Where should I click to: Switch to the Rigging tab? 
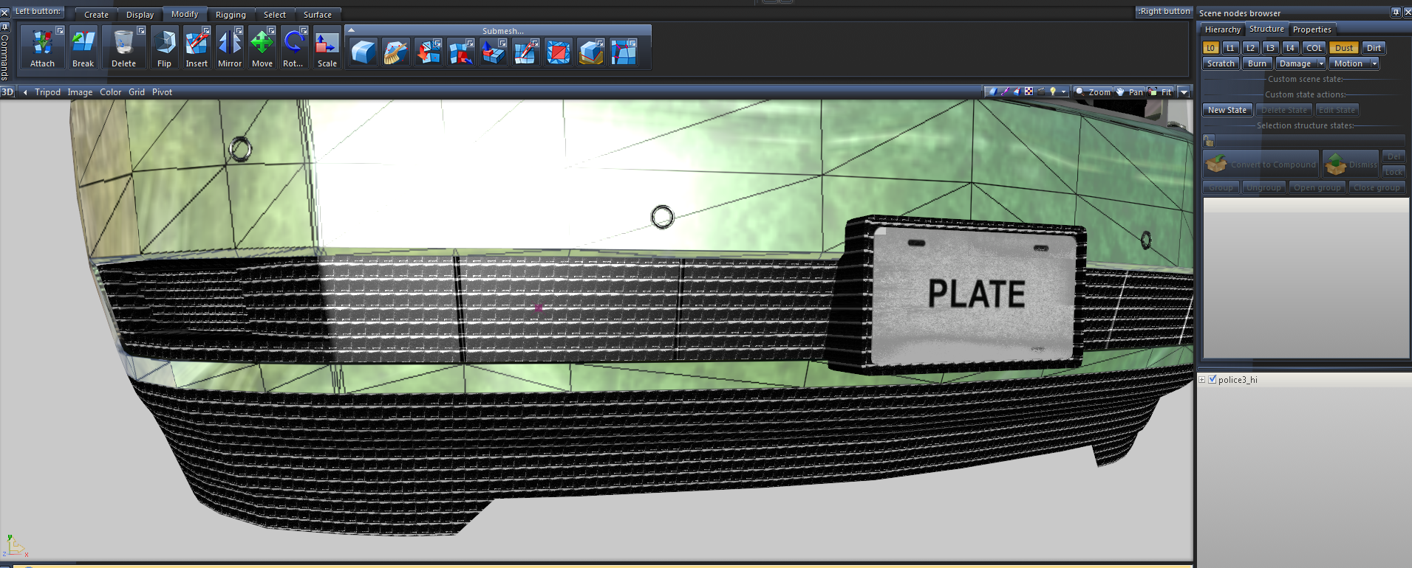231,15
